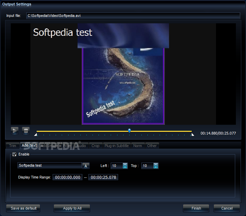This screenshot has height=216, width=246.
Task: Switch to the Trim tab
Action: point(12,146)
